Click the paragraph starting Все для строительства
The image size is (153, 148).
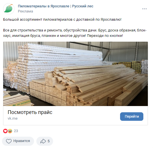75,33
